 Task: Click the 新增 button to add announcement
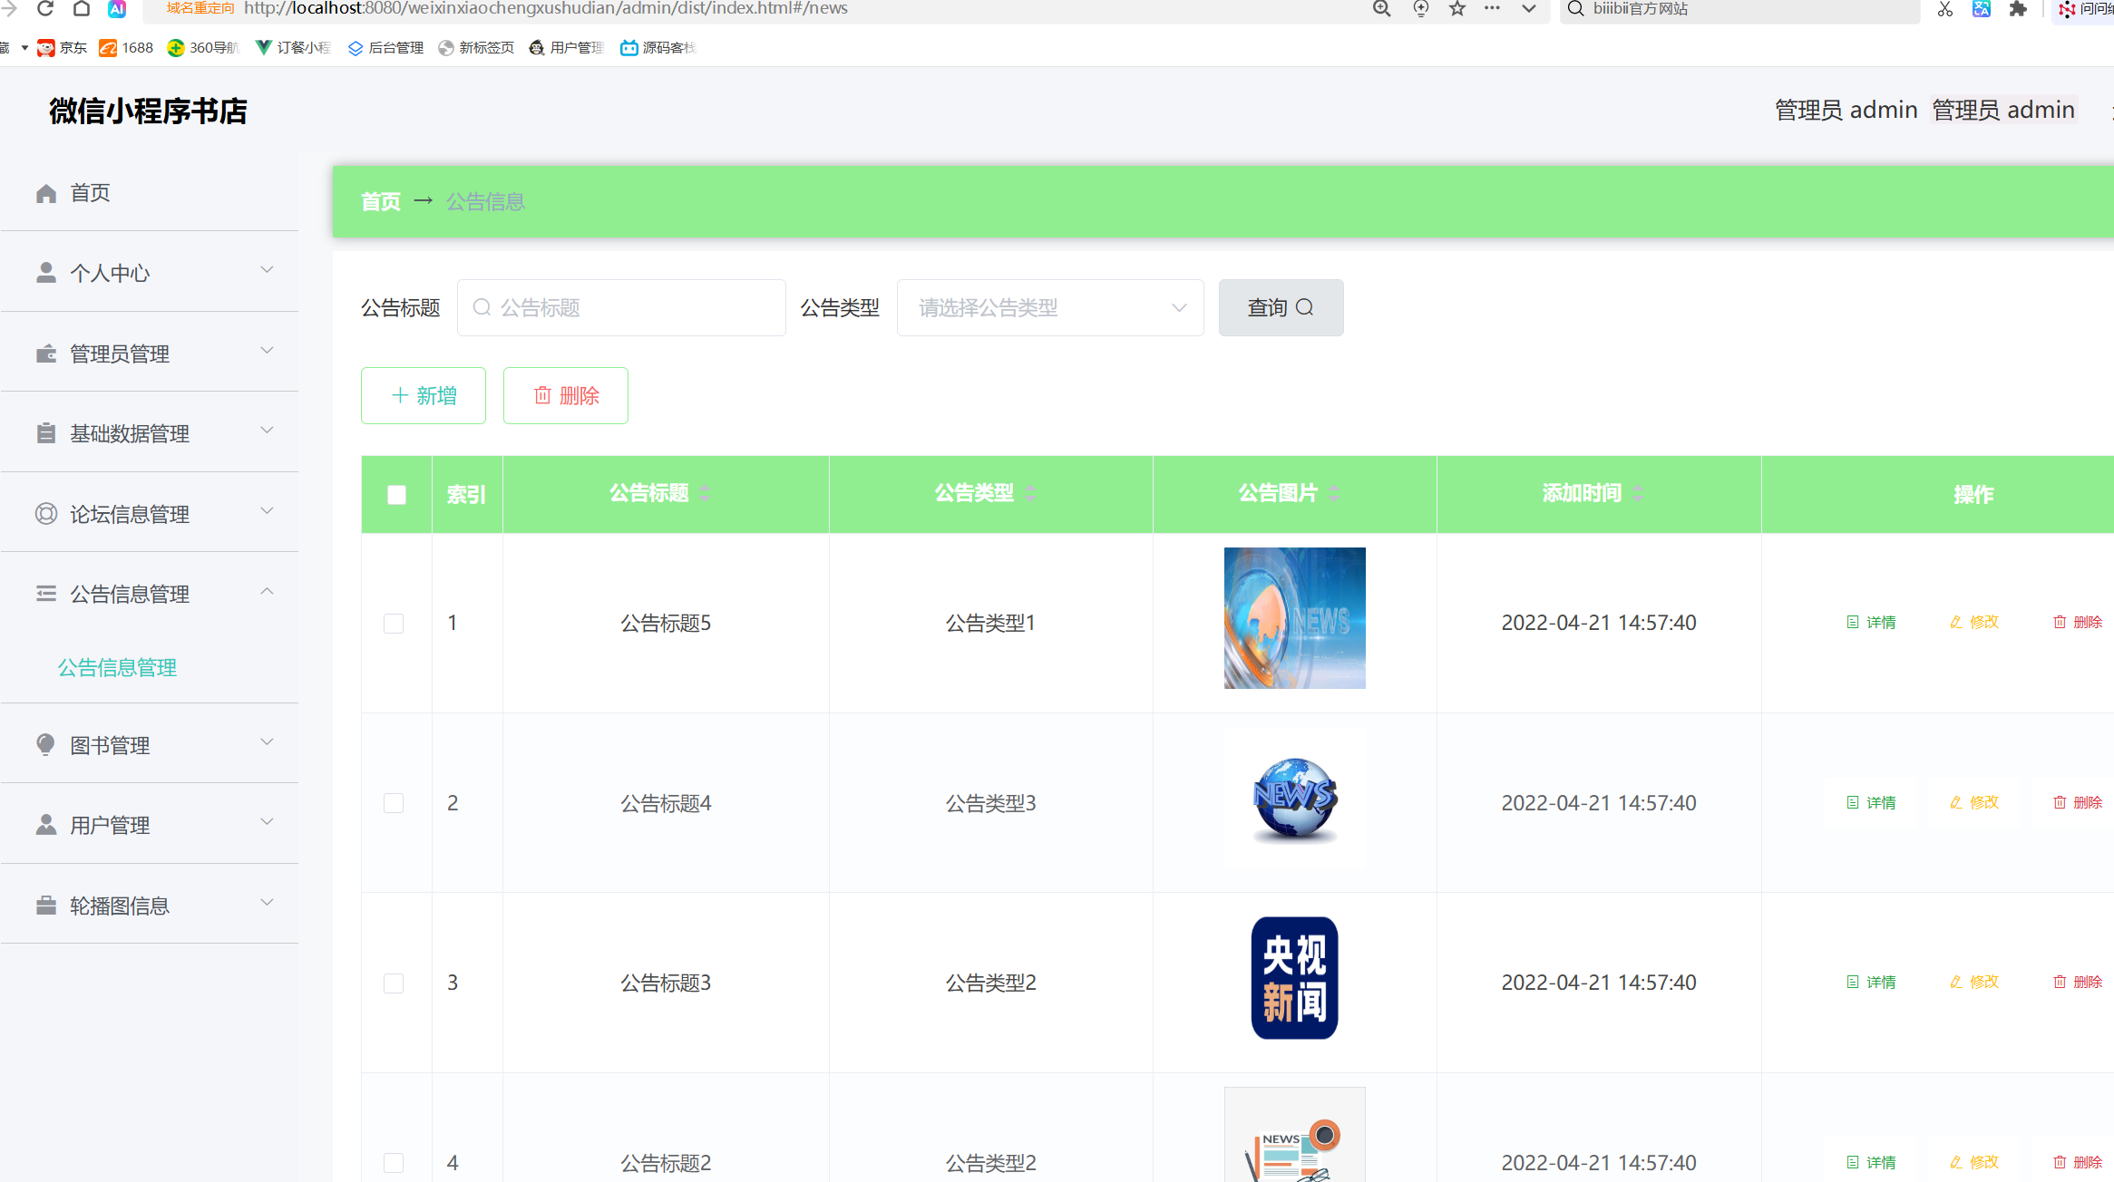tap(423, 395)
